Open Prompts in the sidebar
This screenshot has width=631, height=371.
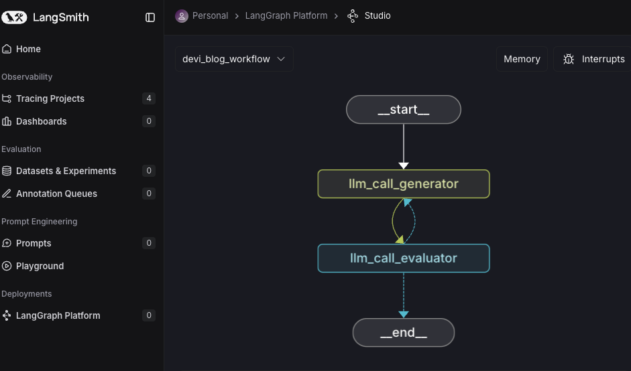(34, 243)
